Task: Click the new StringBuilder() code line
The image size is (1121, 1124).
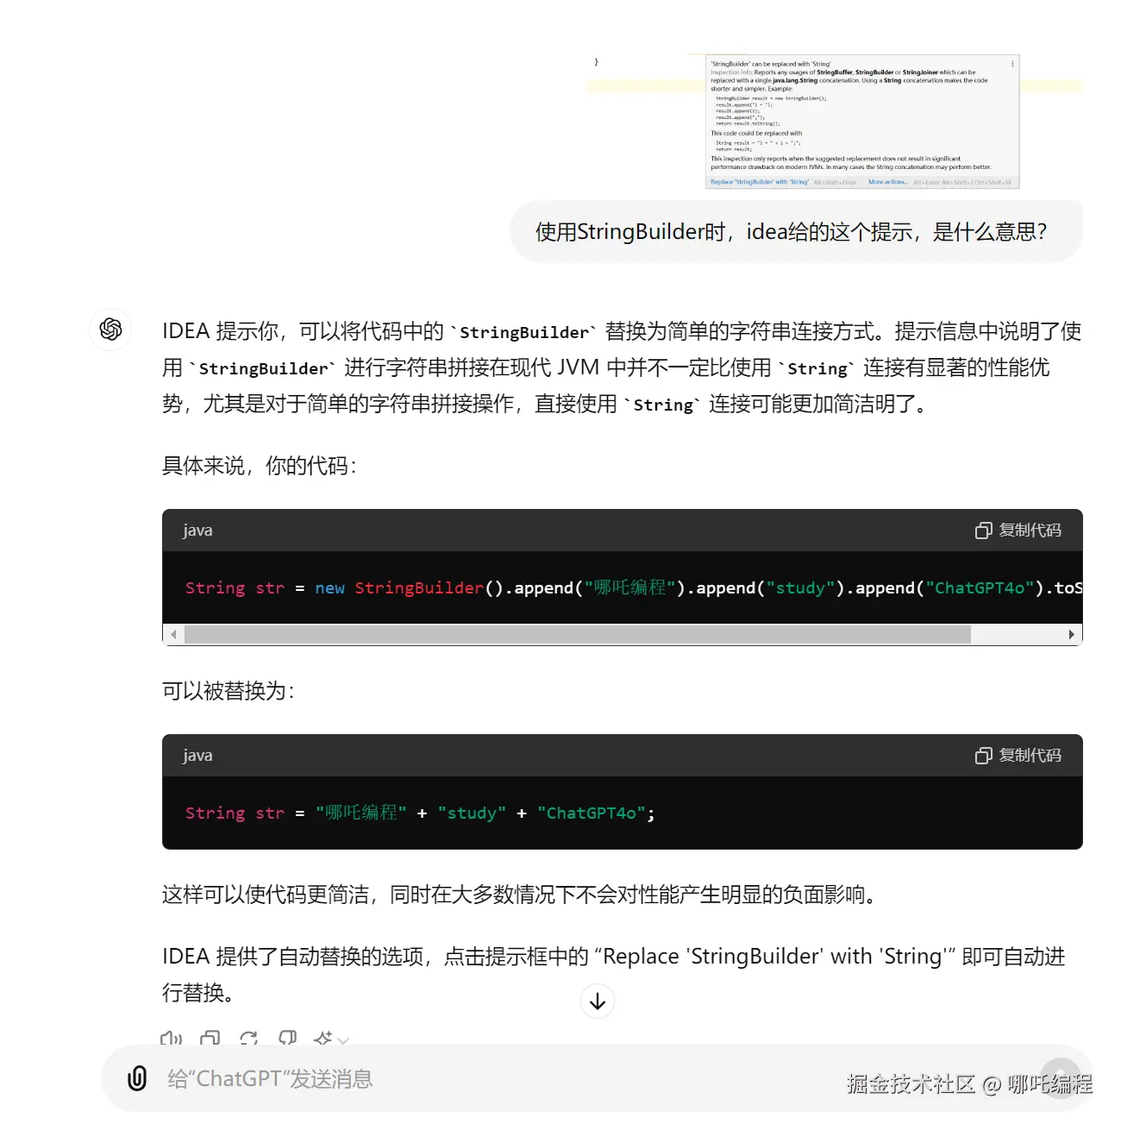Action: [x=634, y=587]
